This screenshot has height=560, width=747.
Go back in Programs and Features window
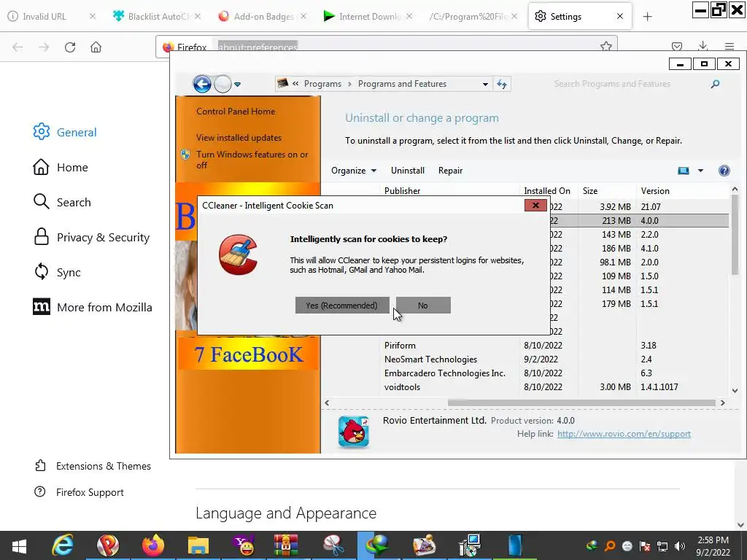[202, 85]
